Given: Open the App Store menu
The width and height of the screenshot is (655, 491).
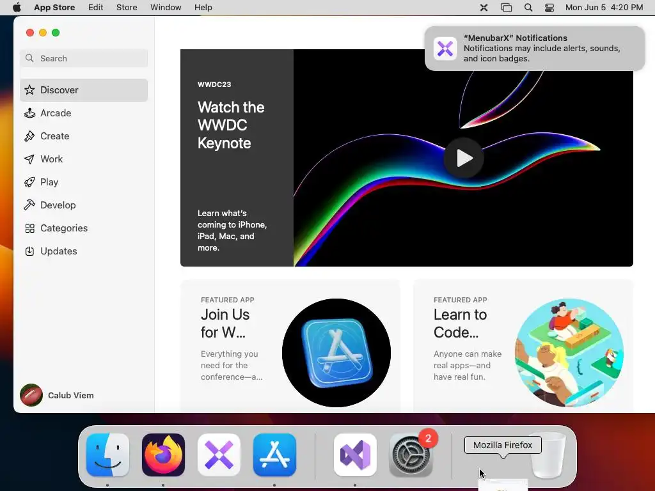Looking at the screenshot, I should pyautogui.click(x=54, y=8).
